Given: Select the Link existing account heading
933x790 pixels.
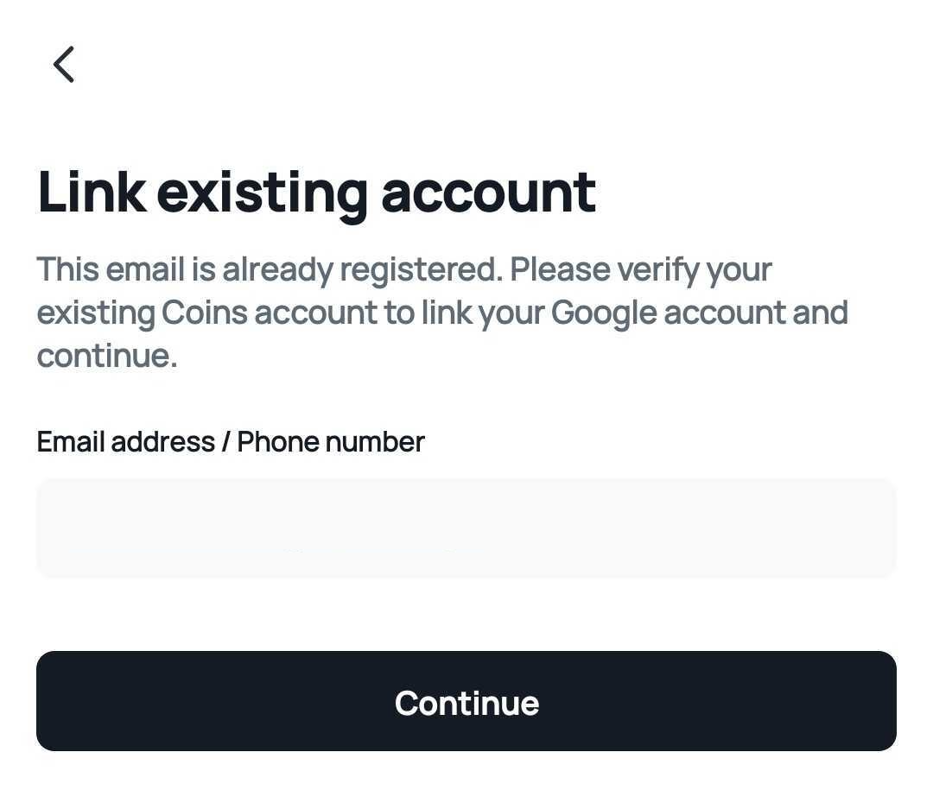Looking at the screenshot, I should [x=316, y=192].
